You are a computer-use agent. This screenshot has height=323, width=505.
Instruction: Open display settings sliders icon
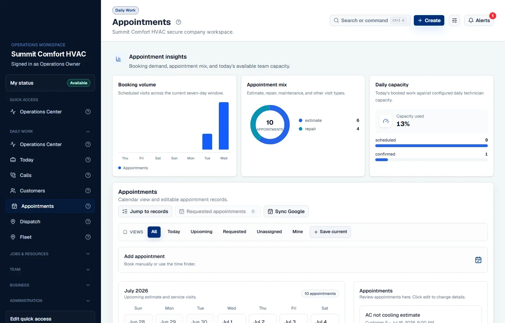pyautogui.click(x=454, y=20)
